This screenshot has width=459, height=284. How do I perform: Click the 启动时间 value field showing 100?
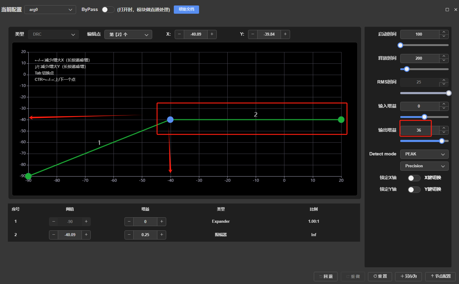[x=420, y=34]
